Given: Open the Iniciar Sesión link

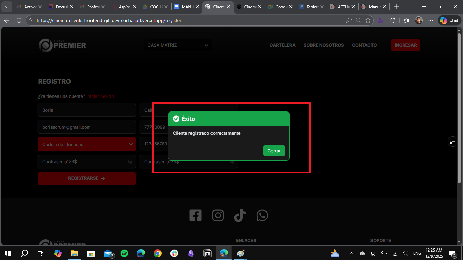Looking at the screenshot, I should coord(100,96).
